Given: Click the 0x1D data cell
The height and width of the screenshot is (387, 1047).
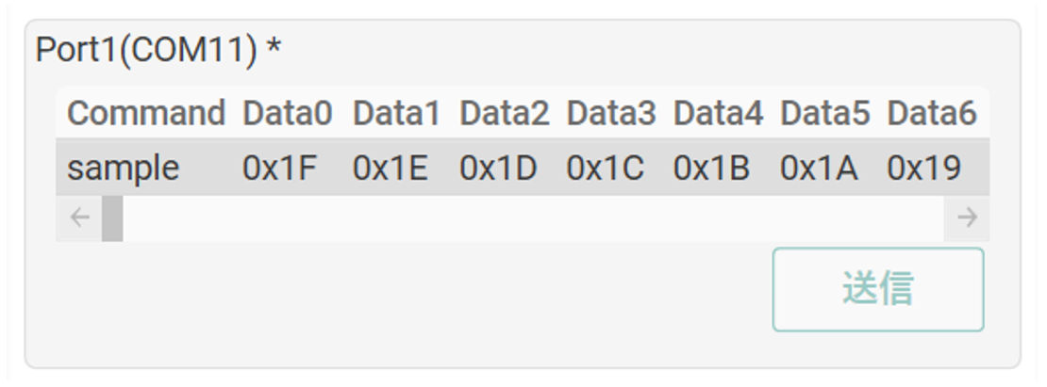Looking at the screenshot, I should point(498,168).
